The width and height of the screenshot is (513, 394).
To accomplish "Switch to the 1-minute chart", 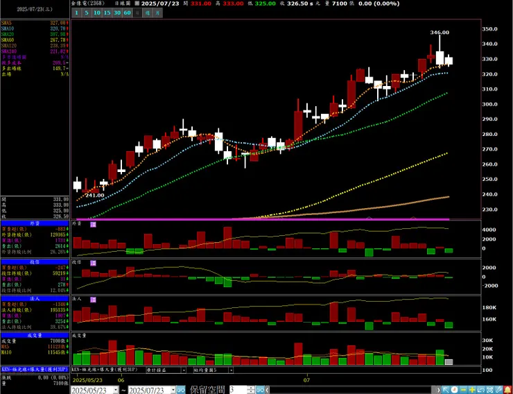I will [x=76, y=12].
